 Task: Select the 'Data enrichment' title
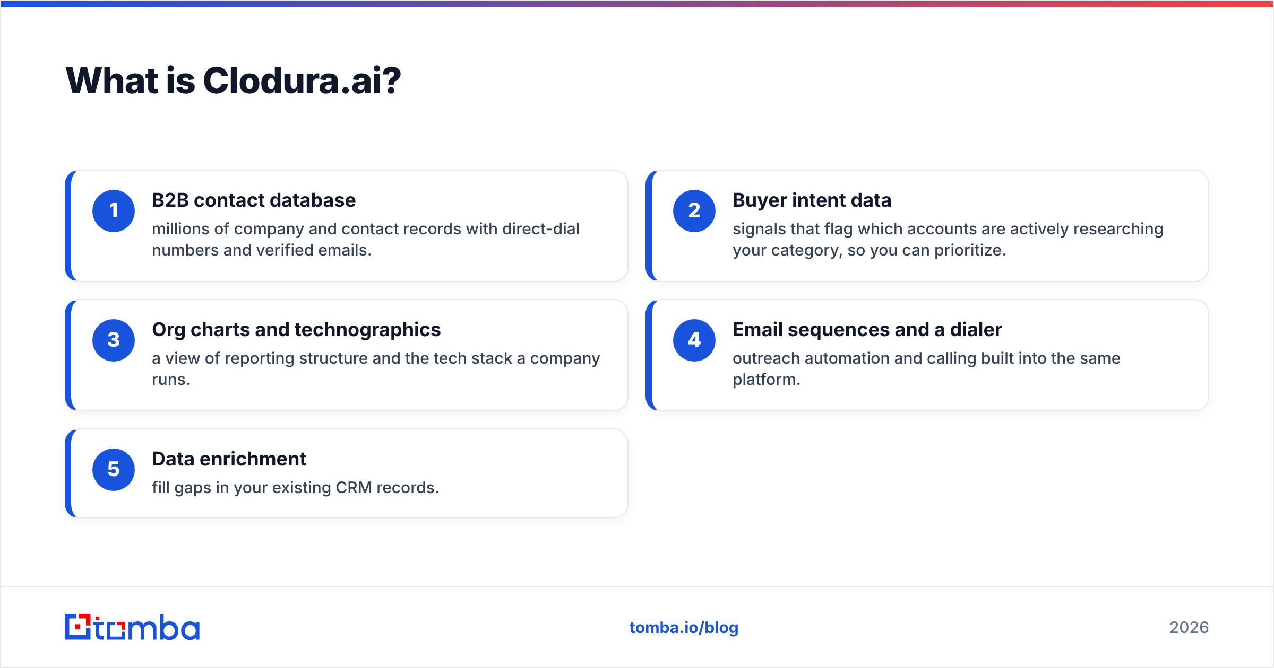[x=229, y=459]
